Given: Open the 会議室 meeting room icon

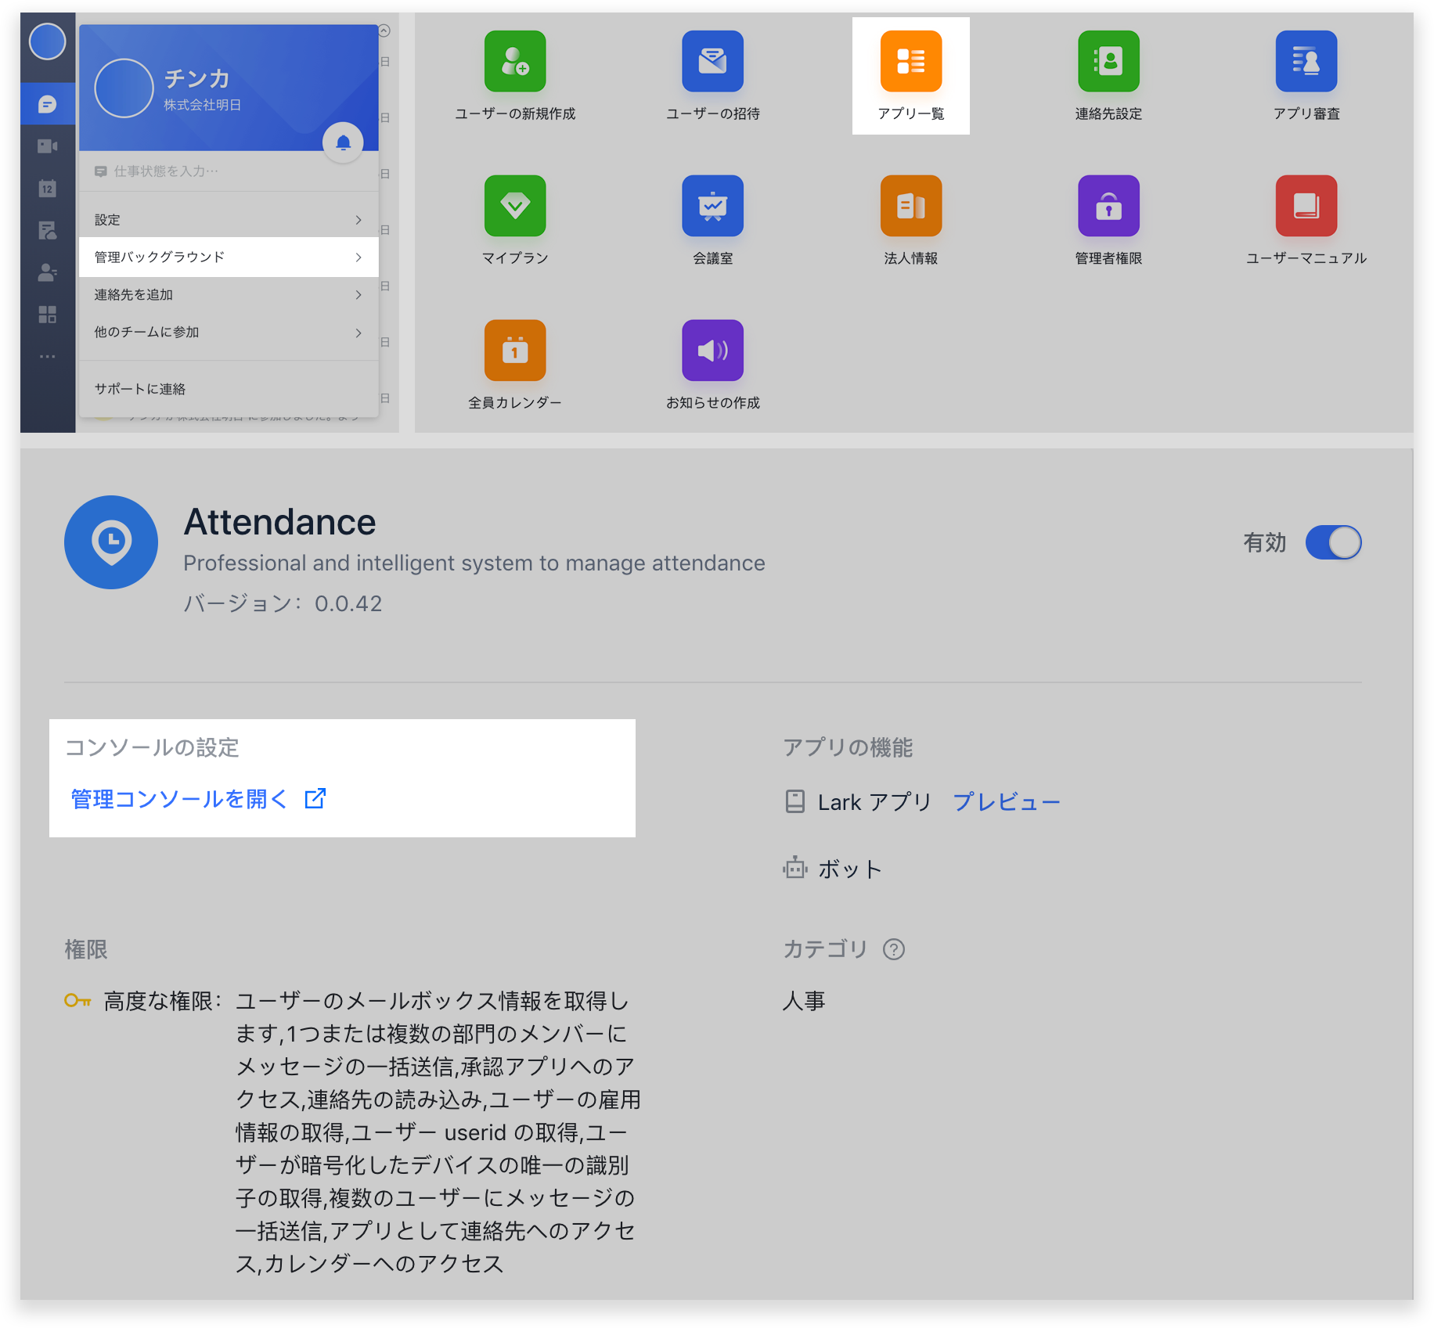Looking at the screenshot, I should click(712, 207).
